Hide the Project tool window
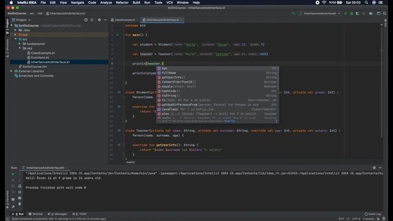393x221 pixels. point(105,20)
